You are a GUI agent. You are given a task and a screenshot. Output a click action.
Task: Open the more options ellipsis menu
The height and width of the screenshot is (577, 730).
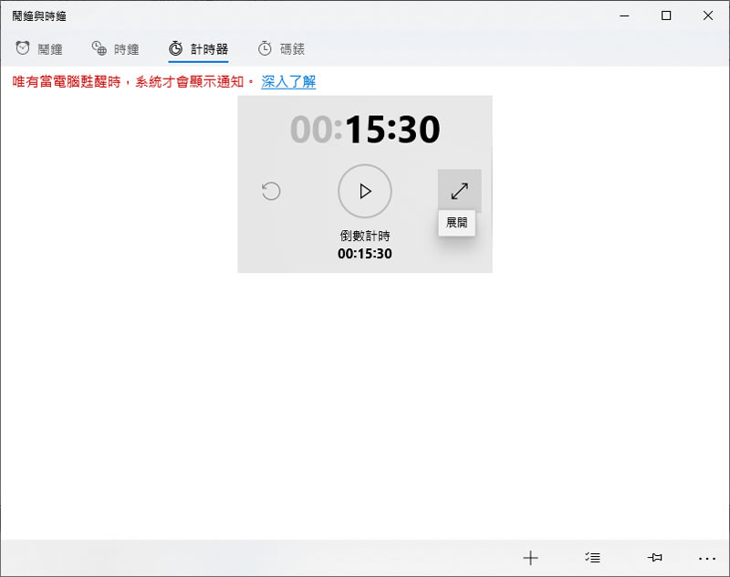point(707,558)
